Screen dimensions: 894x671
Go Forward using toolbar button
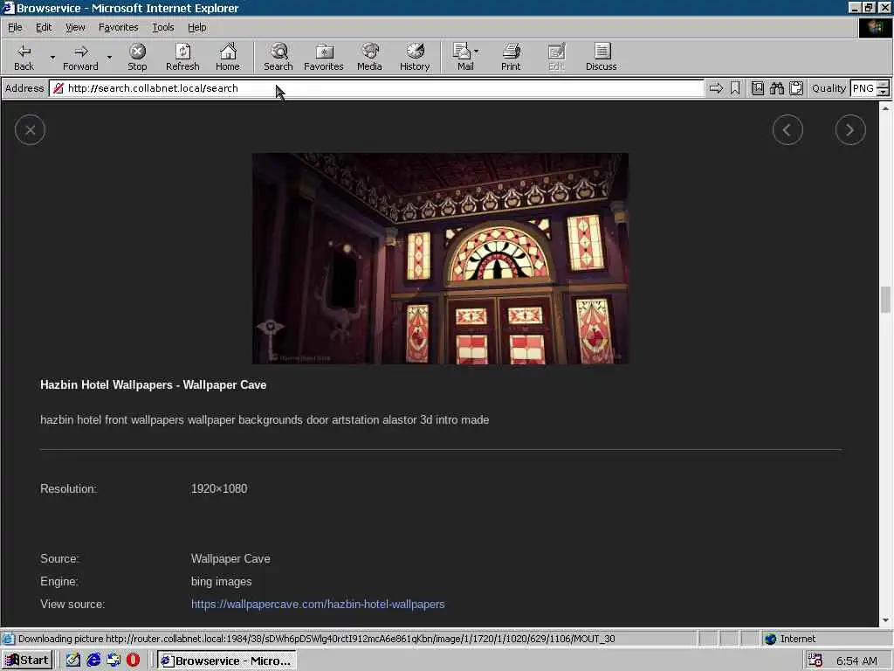(80, 57)
